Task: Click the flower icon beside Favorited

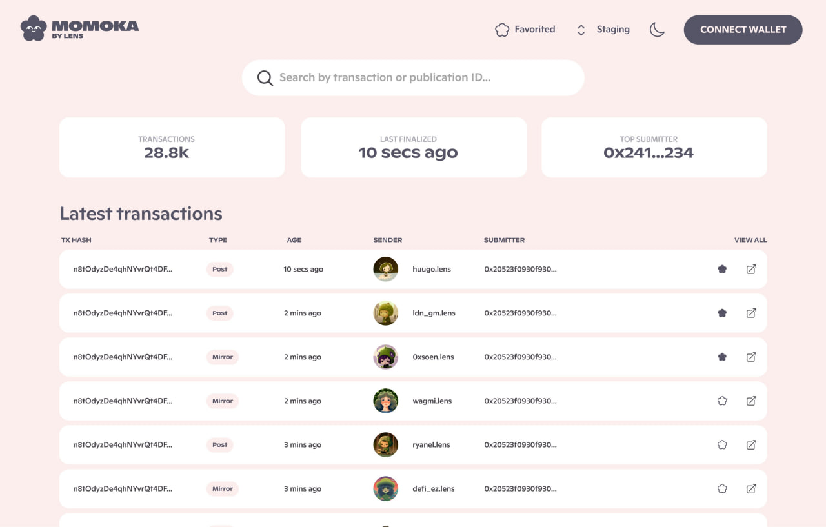Action: 502,29
